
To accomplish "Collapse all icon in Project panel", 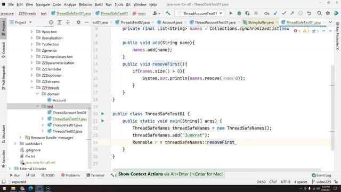I will coord(68,22).
